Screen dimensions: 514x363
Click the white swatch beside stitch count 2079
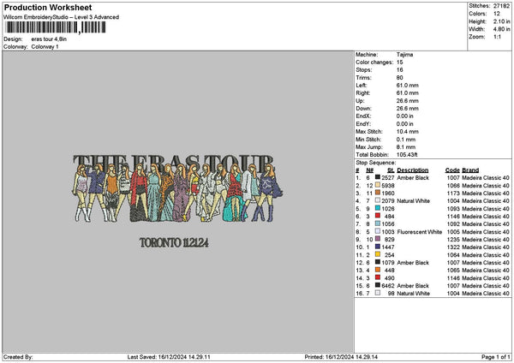[x=378, y=200]
